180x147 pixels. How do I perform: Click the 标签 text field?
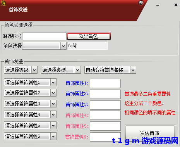click(x=87, y=46)
